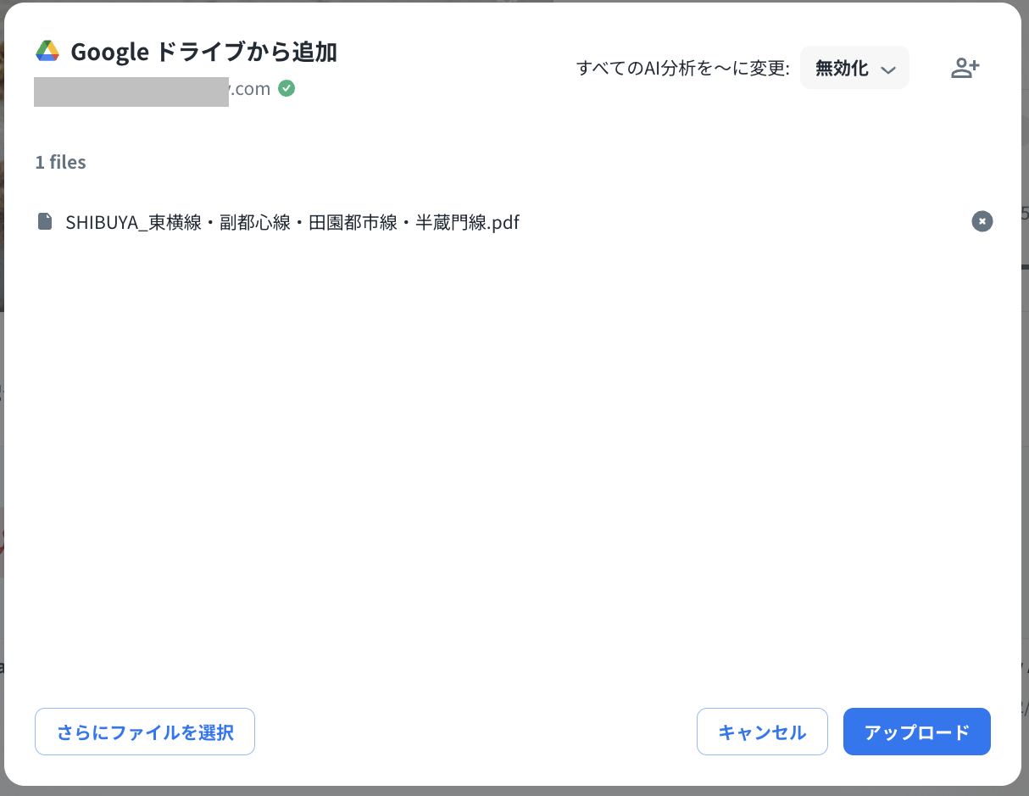The height and width of the screenshot is (796, 1029).
Task: Click the Google Drive logo icon
Action: pos(47,52)
